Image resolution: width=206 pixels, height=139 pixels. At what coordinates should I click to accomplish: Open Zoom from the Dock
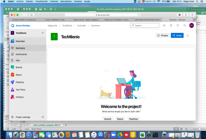tap(113, 135)
